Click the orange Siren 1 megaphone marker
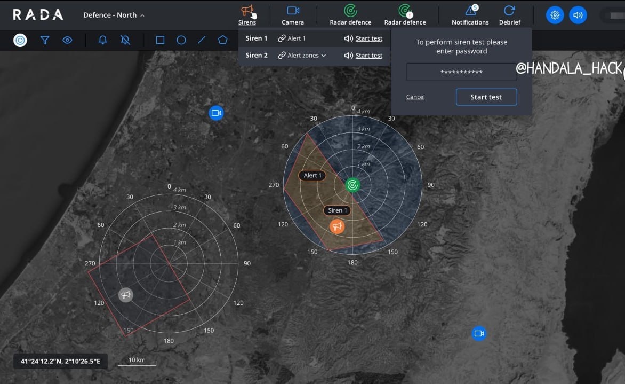This screenshot has width=625, height=384. coord(337,226)
